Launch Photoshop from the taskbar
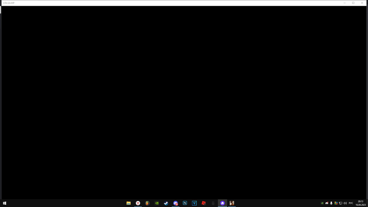The width and height of the screenshot is (368, 207). [185, 203]
